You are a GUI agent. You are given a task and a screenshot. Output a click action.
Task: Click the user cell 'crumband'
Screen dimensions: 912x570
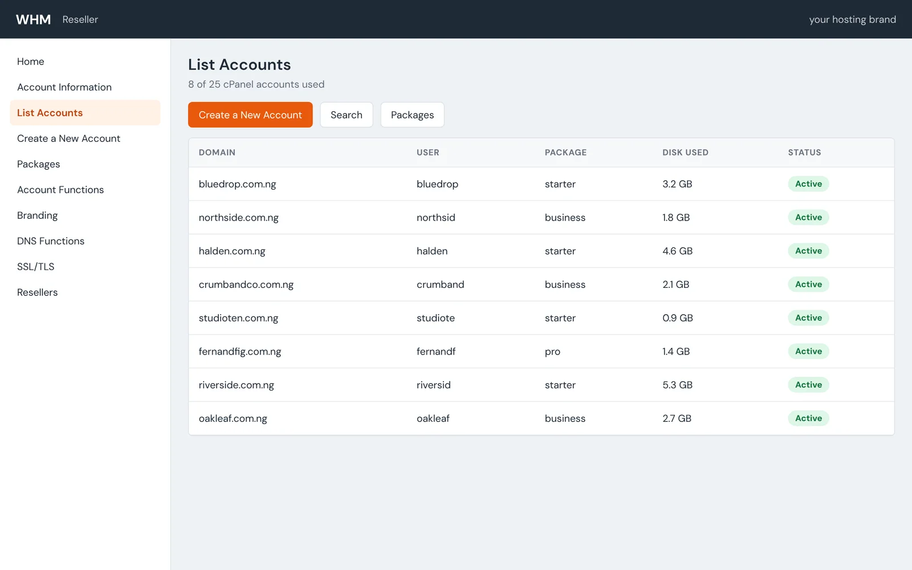pyautogui.click(x=441, y=284)
